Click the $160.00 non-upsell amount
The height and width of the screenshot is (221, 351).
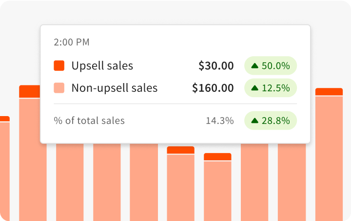click(x=213, y=88)
